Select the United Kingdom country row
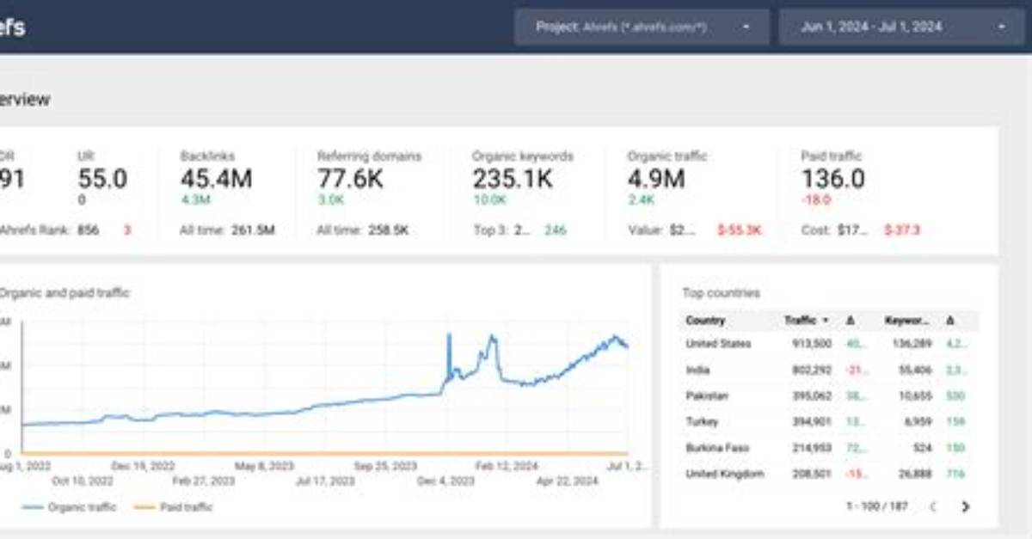1032x539 pixels. click(829, 474)
